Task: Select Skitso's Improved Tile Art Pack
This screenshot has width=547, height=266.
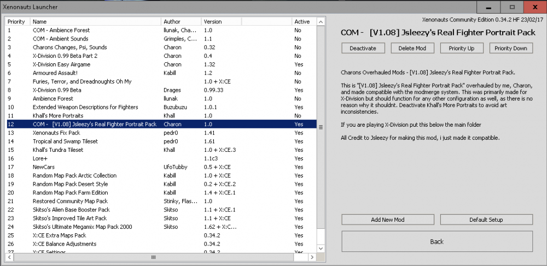Action: click(161, 218)
